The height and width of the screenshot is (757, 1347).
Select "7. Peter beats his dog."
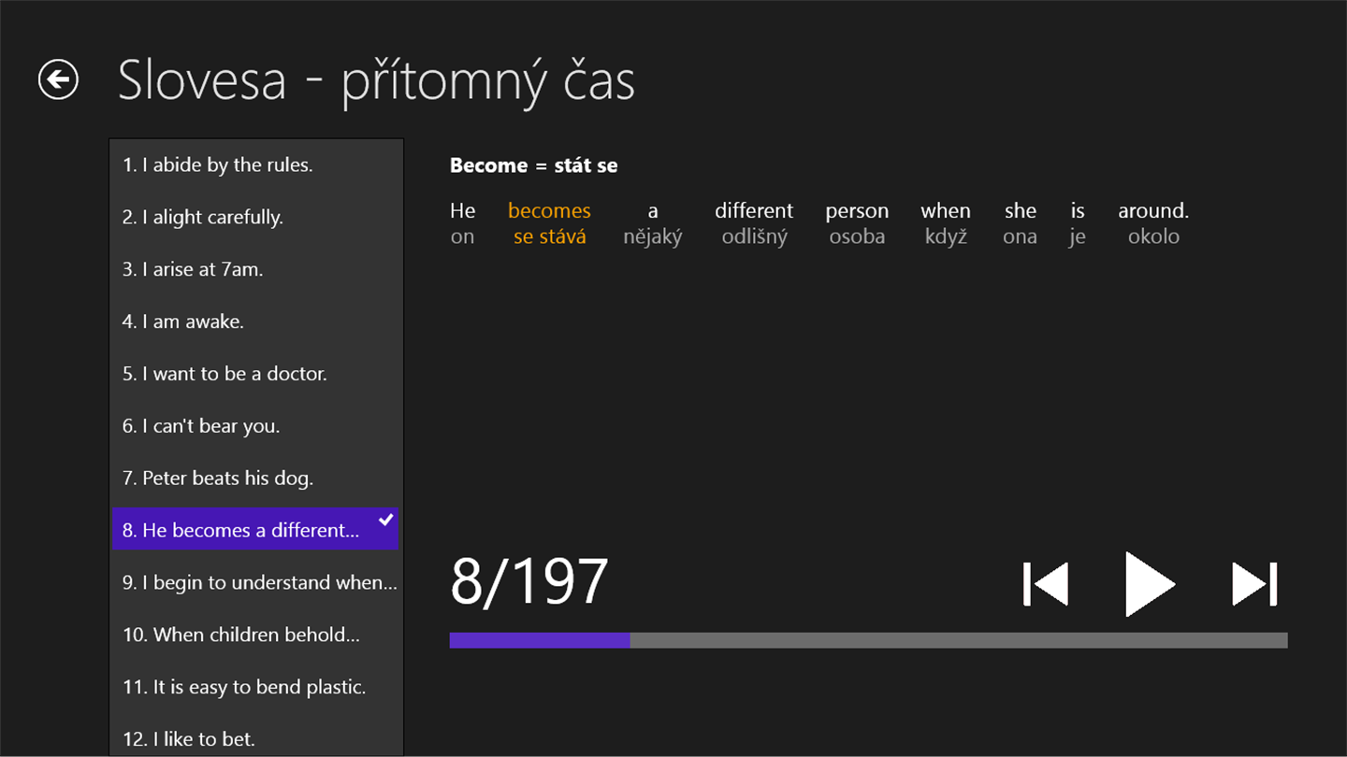[218, 478]
